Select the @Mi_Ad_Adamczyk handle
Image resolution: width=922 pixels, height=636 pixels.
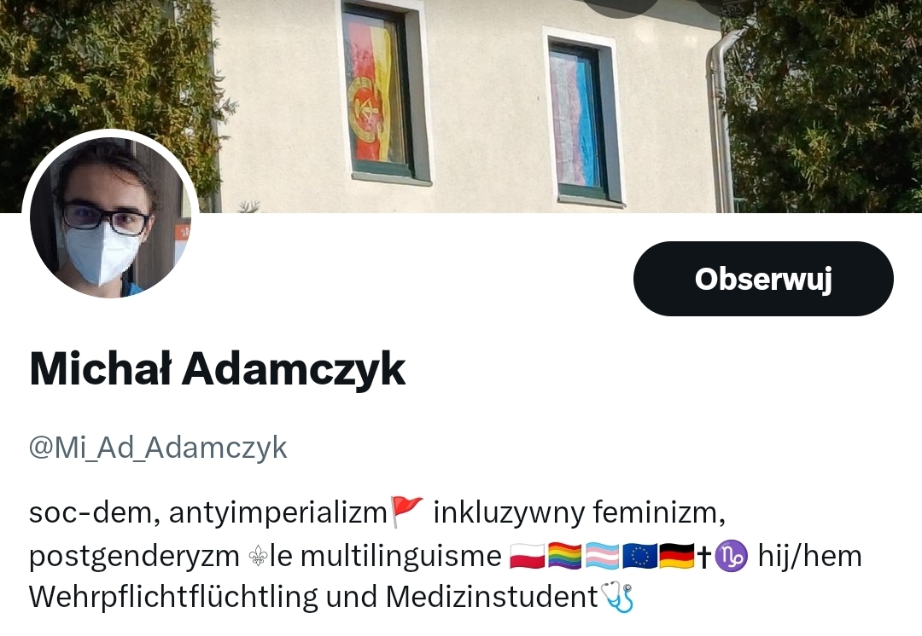(158, 448)
